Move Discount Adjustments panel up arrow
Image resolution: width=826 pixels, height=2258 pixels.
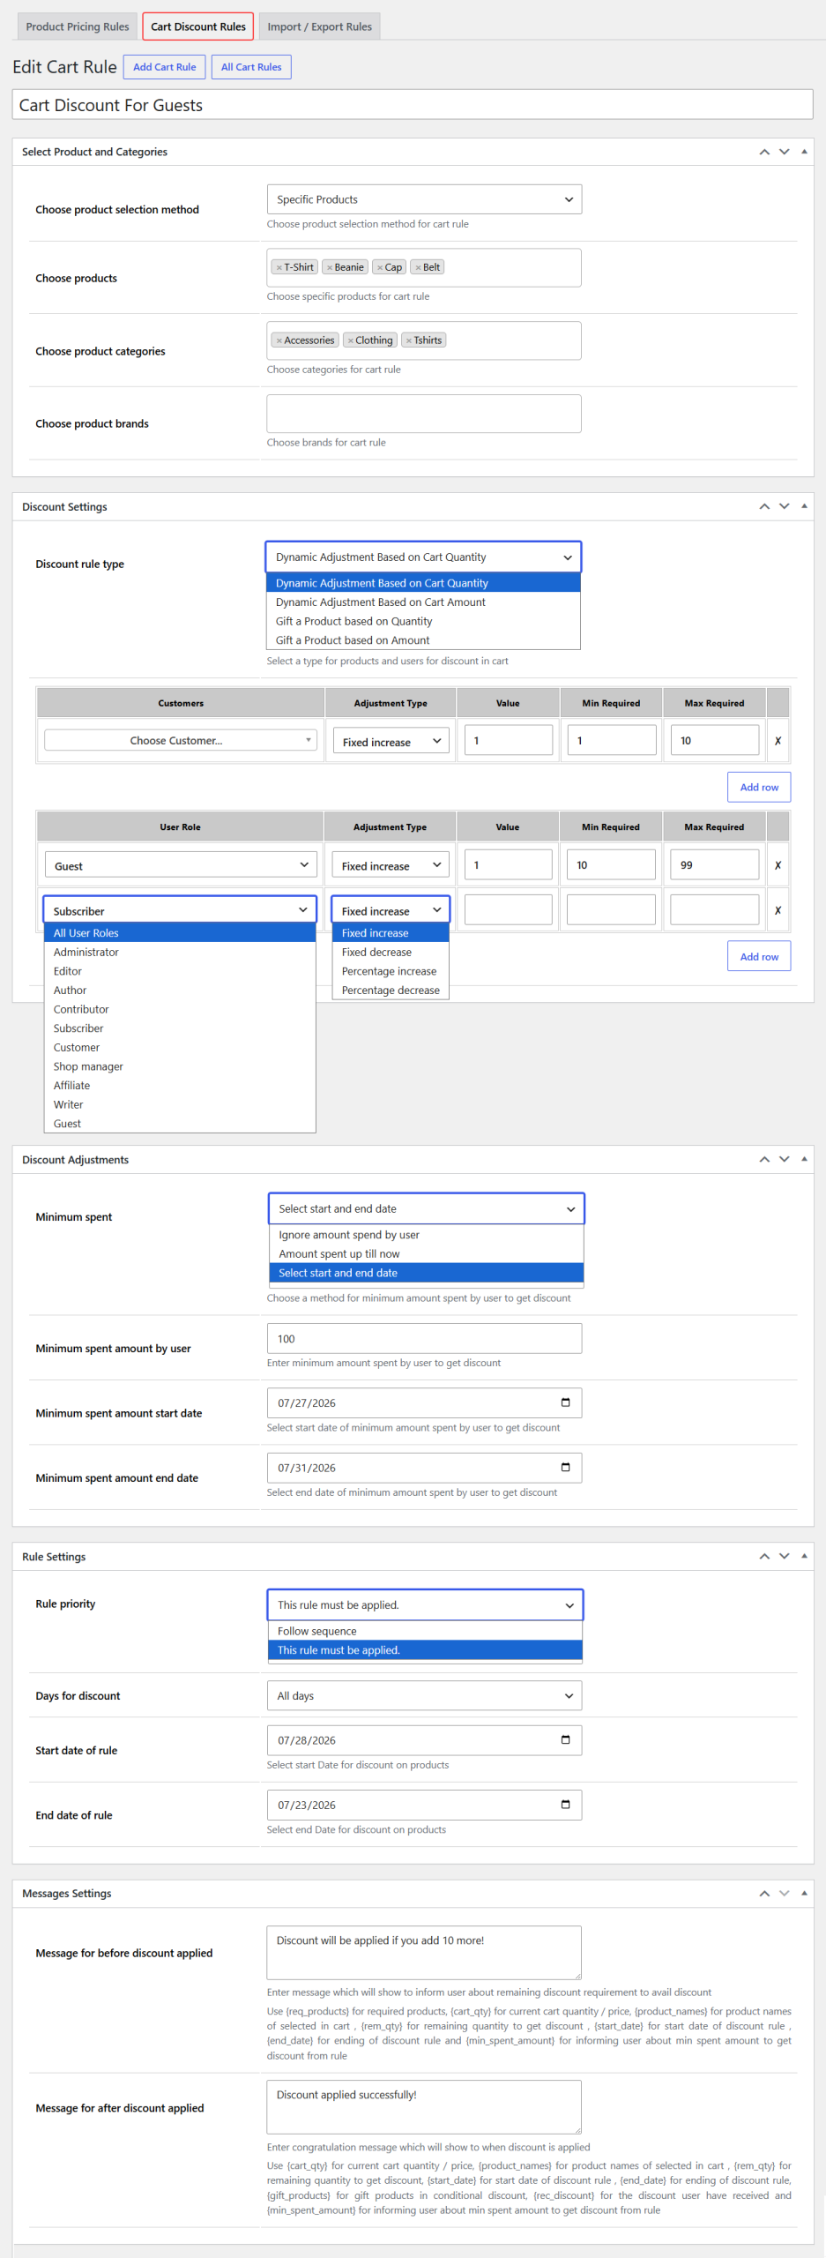764,1159
